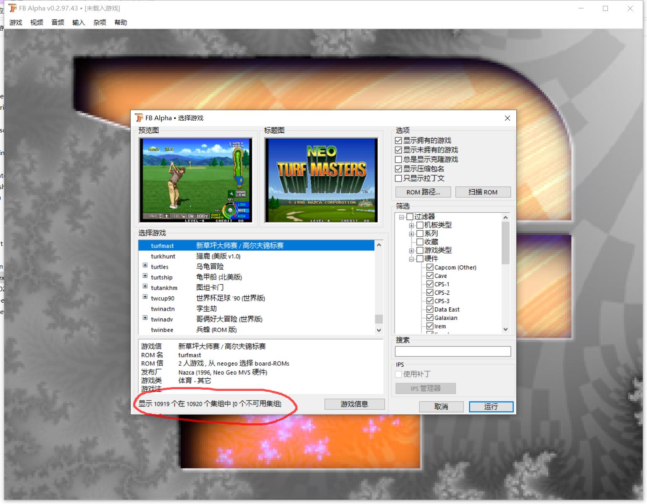Expand clones of twcup90 game

(x=145, y=297)
